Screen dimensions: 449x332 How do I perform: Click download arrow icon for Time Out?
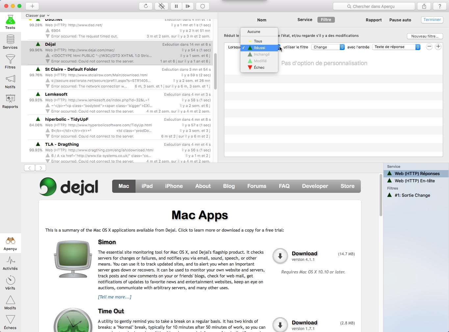pos(280,325)
